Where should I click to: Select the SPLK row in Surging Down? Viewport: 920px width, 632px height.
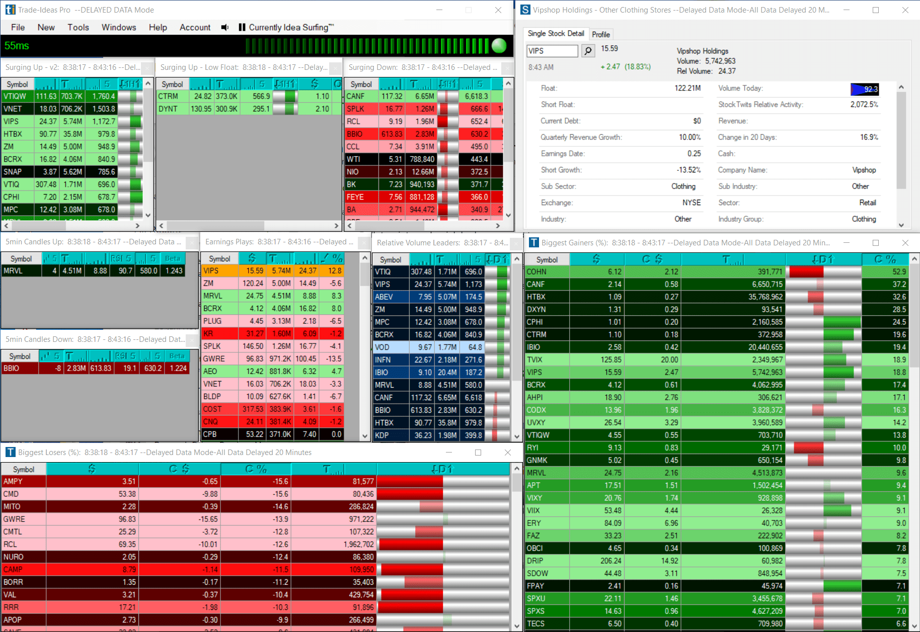point(424,109)
